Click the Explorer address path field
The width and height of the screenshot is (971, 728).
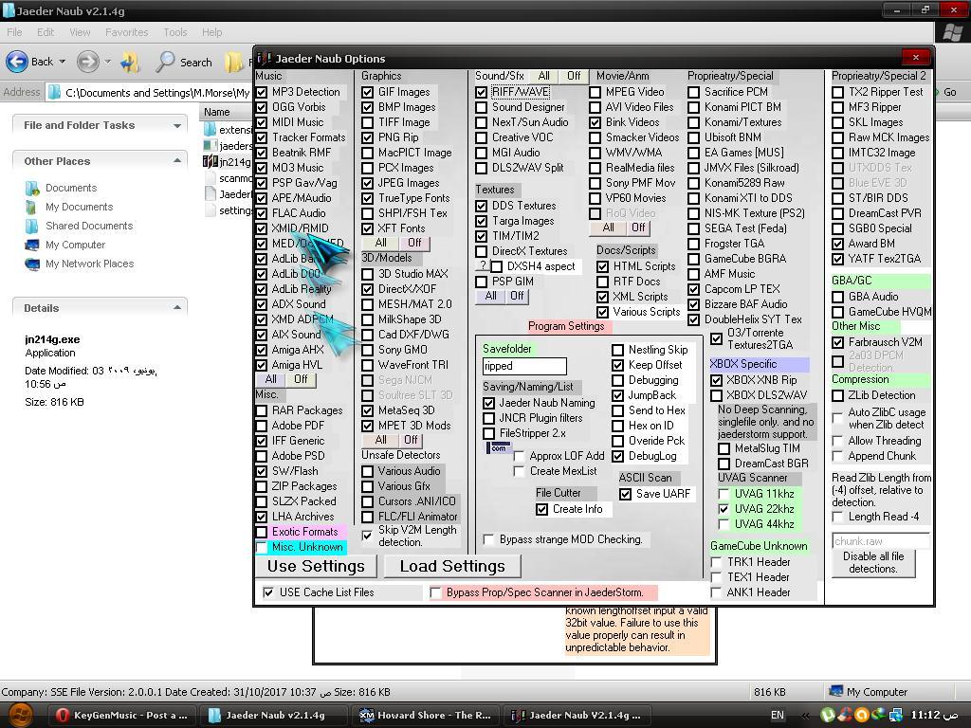pos(157,93)
